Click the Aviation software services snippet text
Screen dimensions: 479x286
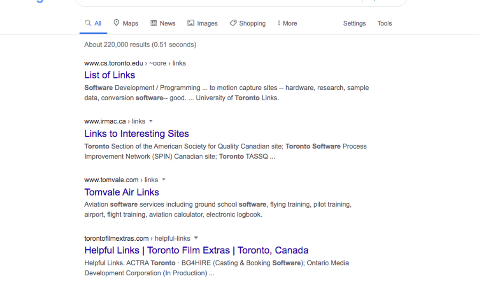pyautogui.click(x=218, y=210)
